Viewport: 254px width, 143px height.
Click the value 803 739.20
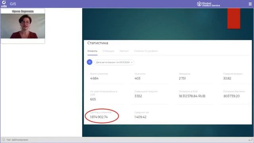tap(231, 96)
